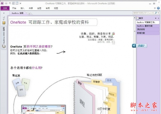
Task: Open Customize Quick Access Toolbar dropdown
Action: (x=21, y=4)
